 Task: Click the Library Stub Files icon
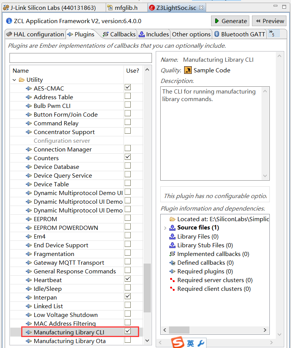(172, 245)
